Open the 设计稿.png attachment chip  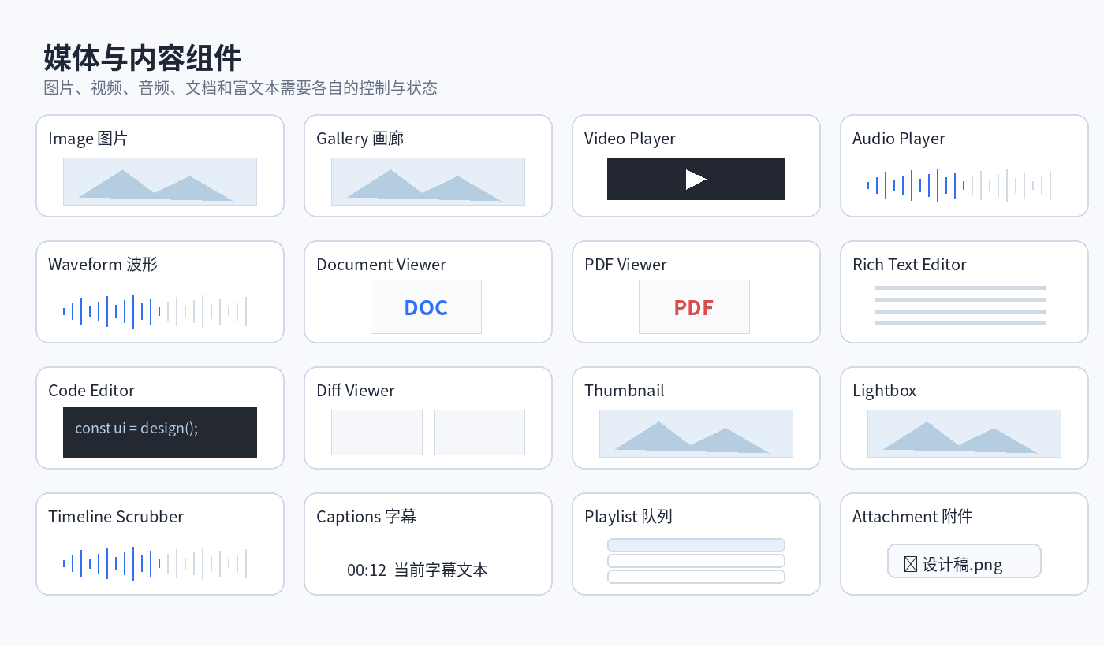pyautogui.click(x=964, y=561)
